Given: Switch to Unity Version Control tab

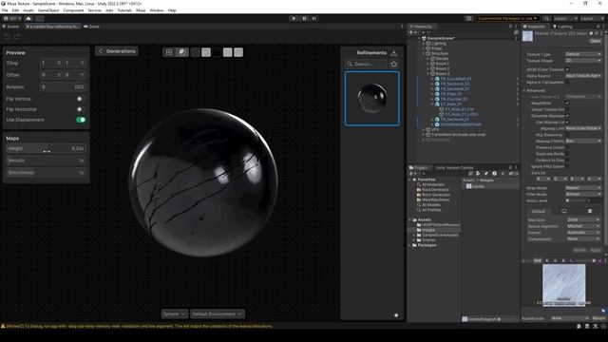Looking at the screenshot, I should pyautogui.click(x=454, y=167).
